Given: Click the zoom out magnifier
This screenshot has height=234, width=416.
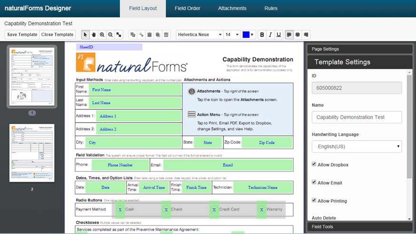Looking at the screenshot, I should pos(110,35).
